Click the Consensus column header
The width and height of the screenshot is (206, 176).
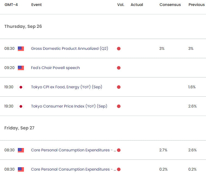tap(170, 5)
